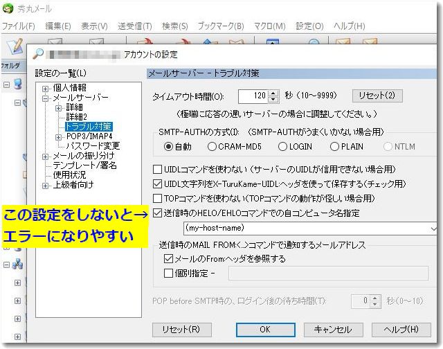Confirm settings with the OK button
Screen dimensions: 443x349
click(265, 330)
